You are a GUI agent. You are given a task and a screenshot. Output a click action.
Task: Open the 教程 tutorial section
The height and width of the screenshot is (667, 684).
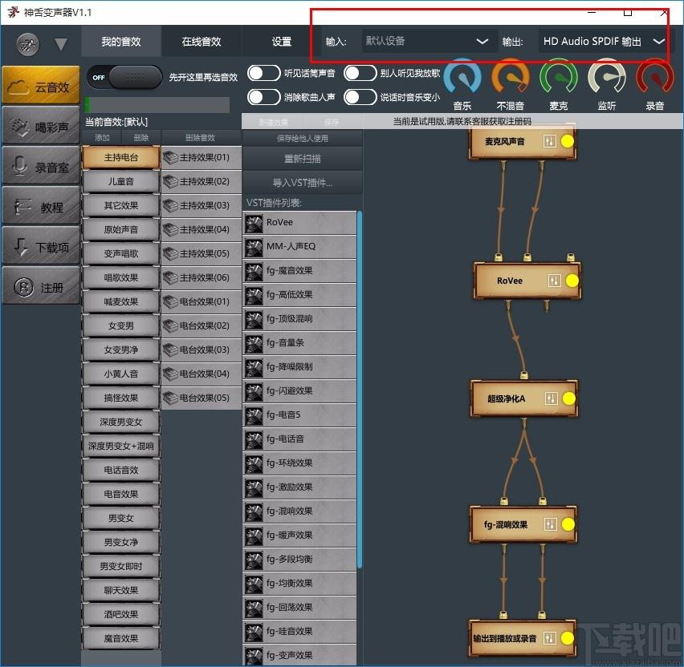click(x=41, y=206)
